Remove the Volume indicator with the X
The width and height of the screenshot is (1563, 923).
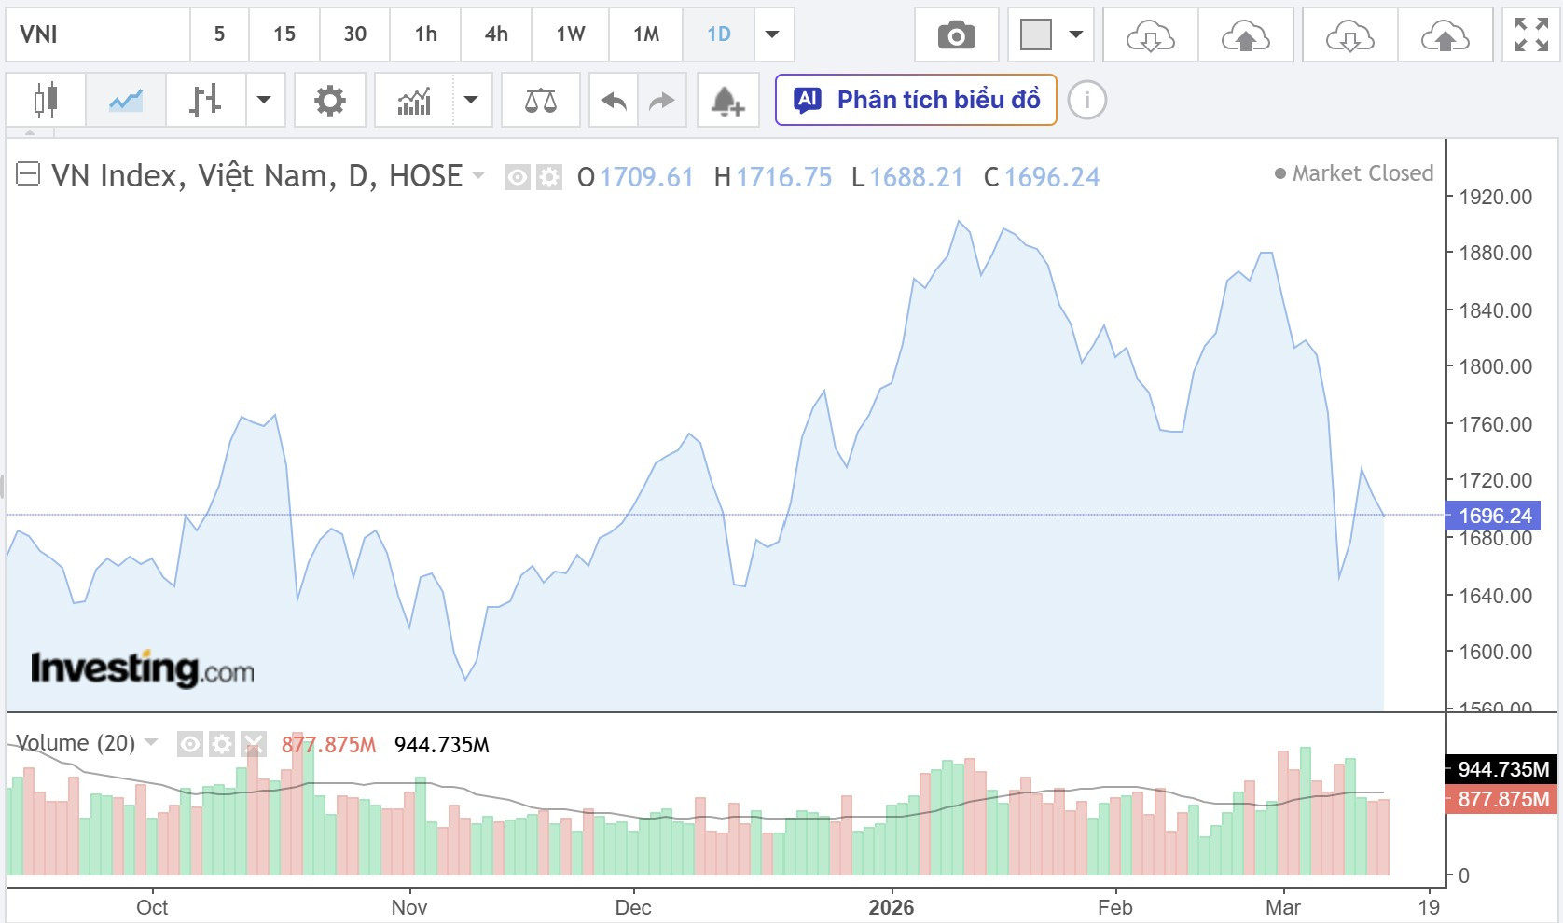254,744
